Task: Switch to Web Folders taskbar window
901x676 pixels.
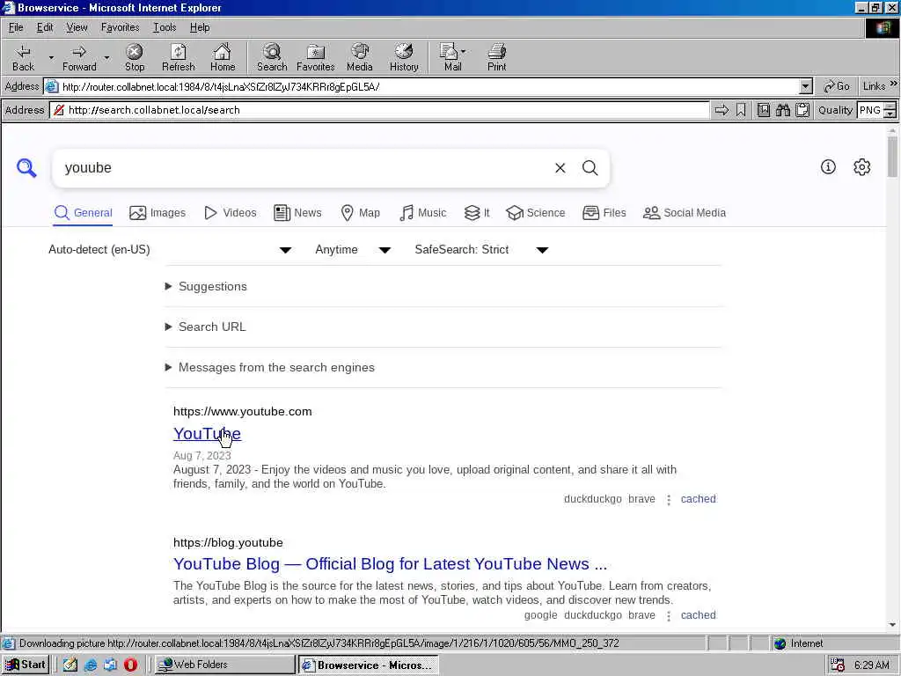Action: click(224, 665)
